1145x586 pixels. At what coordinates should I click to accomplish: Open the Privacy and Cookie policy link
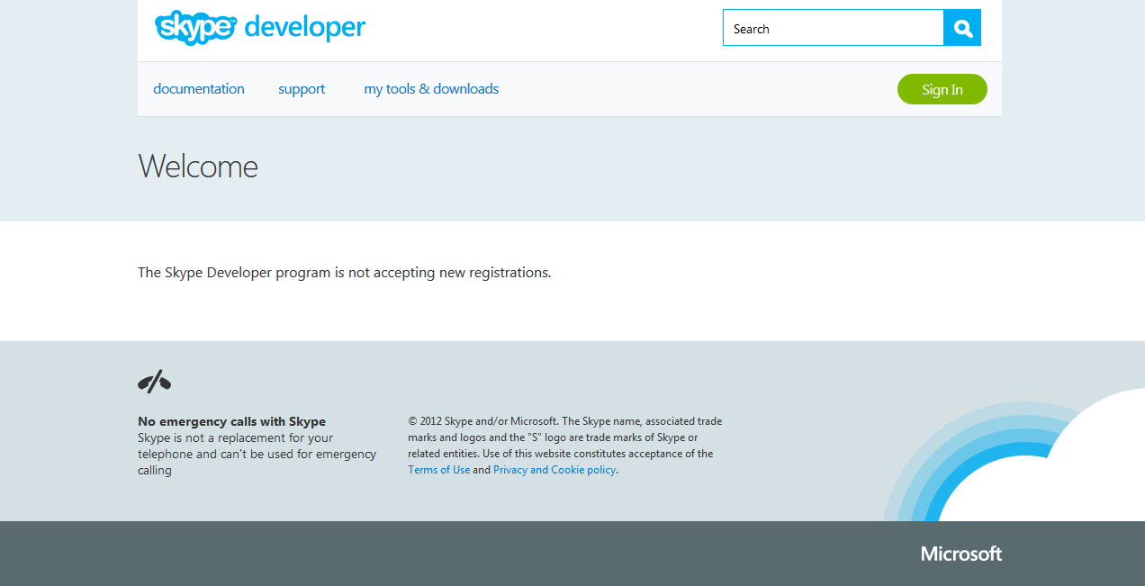(x=554, y=470)
